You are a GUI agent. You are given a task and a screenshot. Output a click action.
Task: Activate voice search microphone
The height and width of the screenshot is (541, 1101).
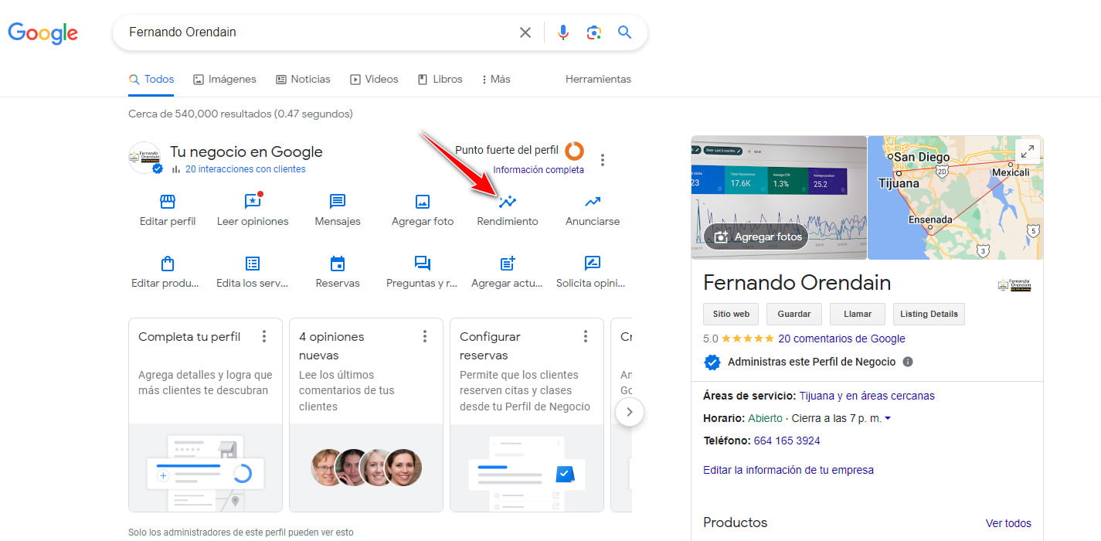pos(562,32)
